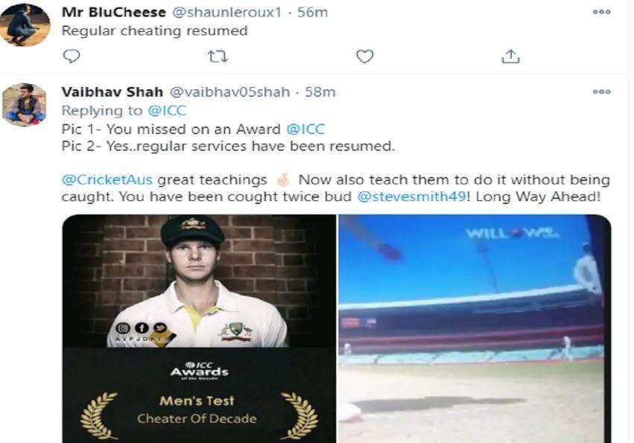Screen dimensions: 634x443
Task: Like Mr BluCheese's tweet with the heart icon
Action: coord(363,54)
